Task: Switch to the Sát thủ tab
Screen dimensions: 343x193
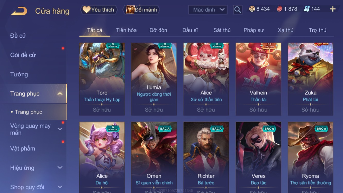Action: tap(222, 30)
